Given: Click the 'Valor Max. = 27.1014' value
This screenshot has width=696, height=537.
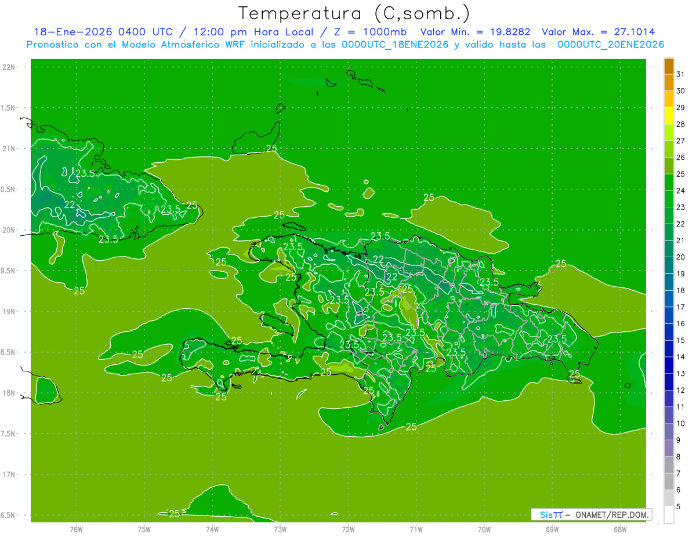Looking at the screenshot, I should [x=599, y=32].
